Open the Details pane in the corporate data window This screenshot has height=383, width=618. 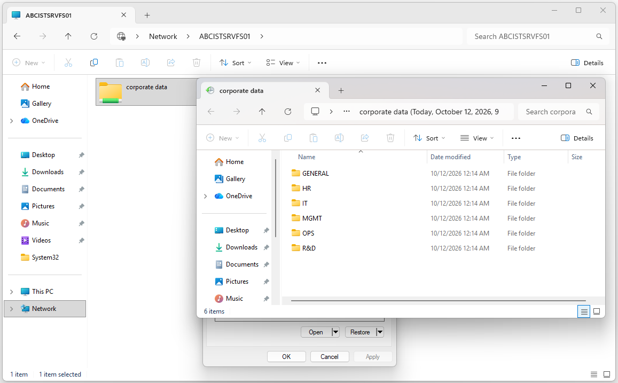577,138
